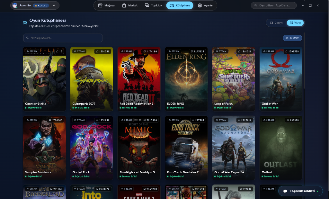The width and height of the screenshot is (329, 199).
Task: Click the AppID 1245620 badge on Elden Ring
Action: (197, 51)
